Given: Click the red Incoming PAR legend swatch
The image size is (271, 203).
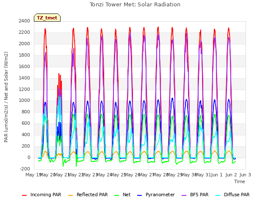Looking at the screenshot, I should 25,195.
